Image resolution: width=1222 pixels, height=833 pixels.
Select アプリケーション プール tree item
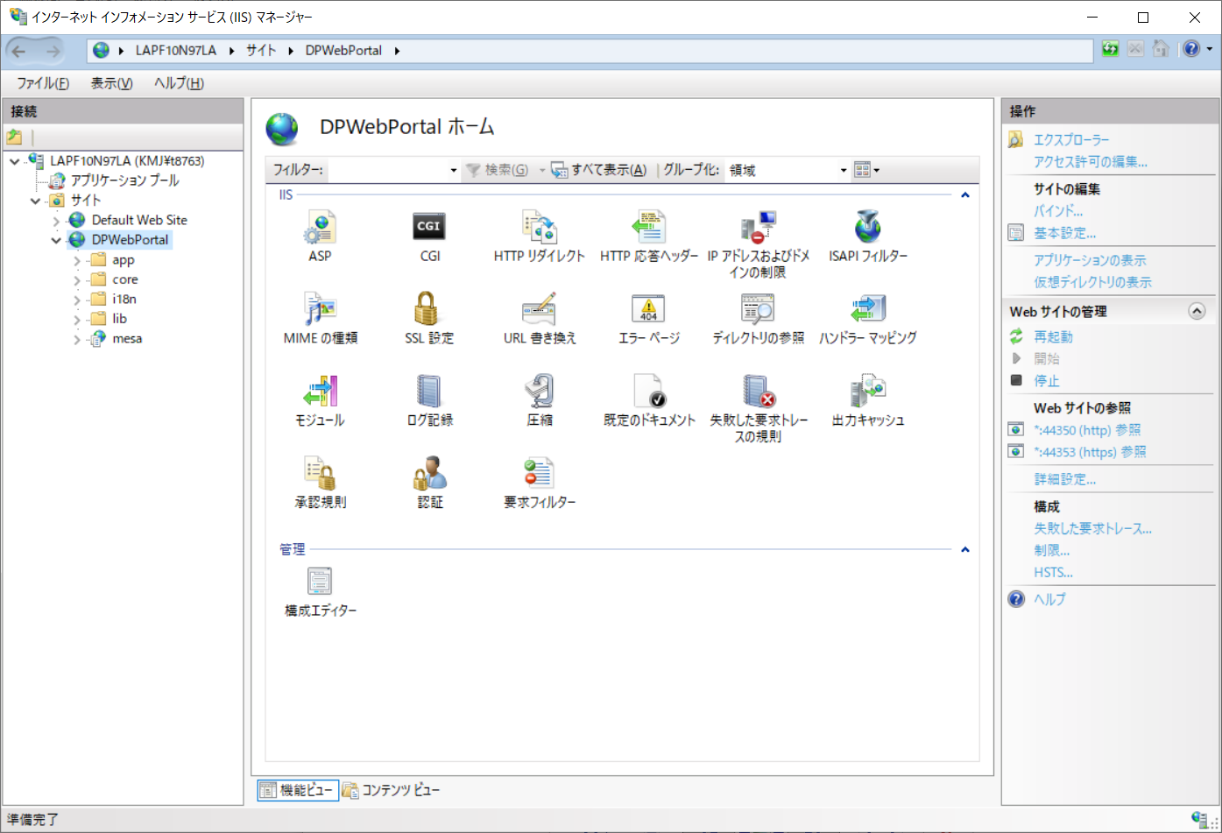pyautogui.click(x=124, y=180)
